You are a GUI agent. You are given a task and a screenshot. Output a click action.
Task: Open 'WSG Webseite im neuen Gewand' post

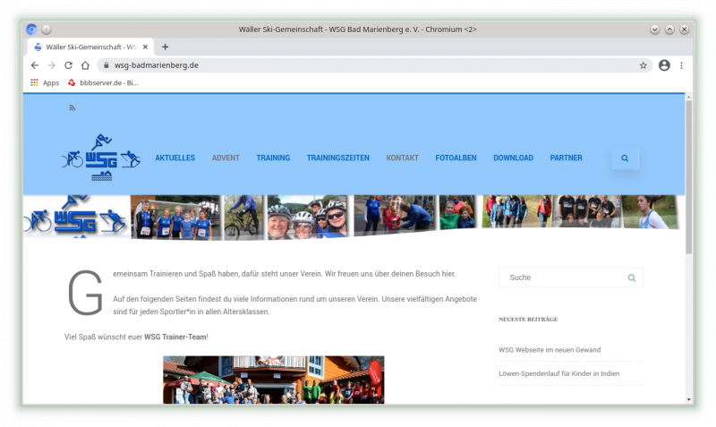pyautogui.click(x=550, y=350)
